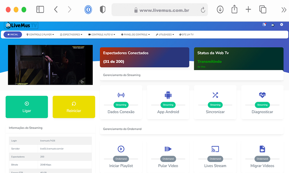Open the Utilidades dropdown menu
The height and width of the screenshot is (173, 289).
(x=165, y=35)
